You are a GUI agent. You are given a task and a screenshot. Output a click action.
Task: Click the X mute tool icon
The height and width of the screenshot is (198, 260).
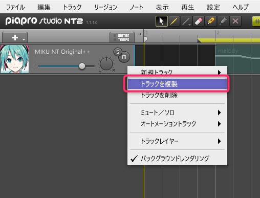coord(235,21)
